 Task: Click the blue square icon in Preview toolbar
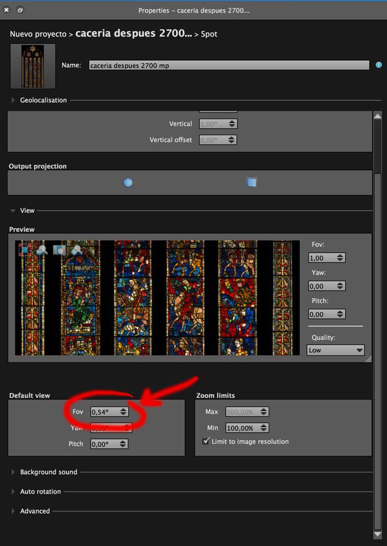click(x=24, y=250)
